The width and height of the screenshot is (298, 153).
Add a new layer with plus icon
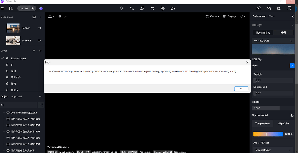[x=34, y=50]
